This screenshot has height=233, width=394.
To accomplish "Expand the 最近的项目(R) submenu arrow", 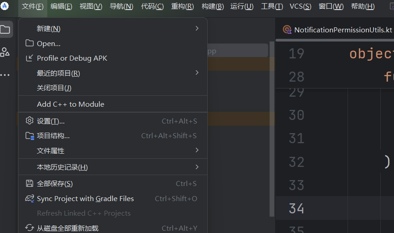I will (x=197, y=72).
